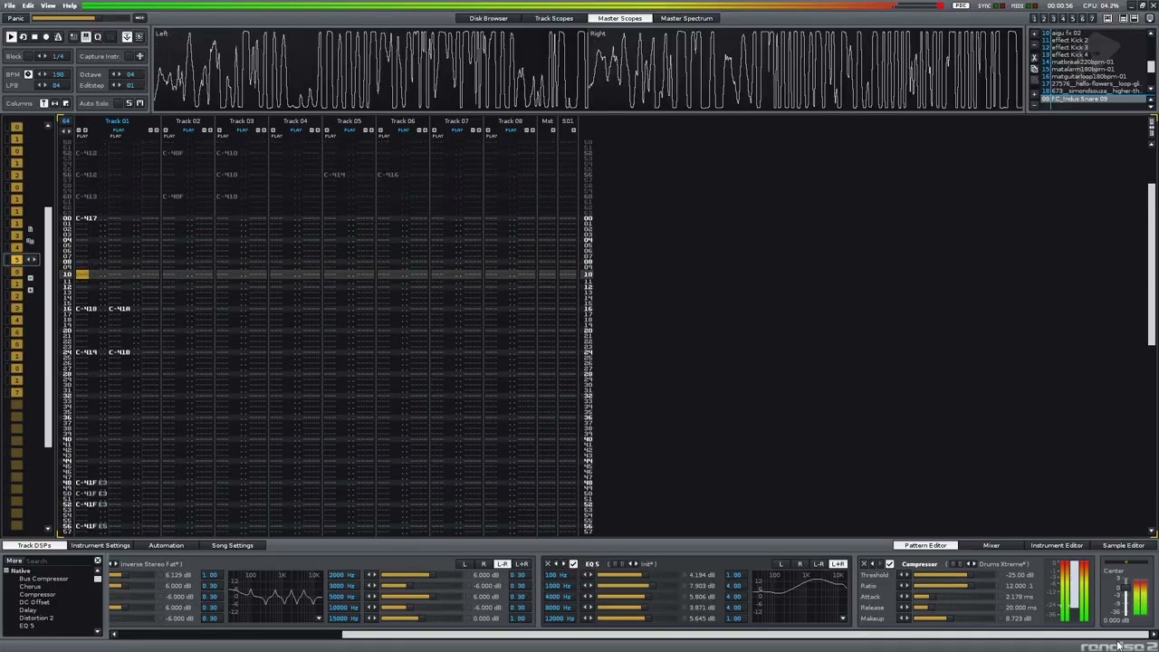Adjust BPM 190 value stepper arrows
Screen dimensions: 1159x652
(x=43, y=74)
